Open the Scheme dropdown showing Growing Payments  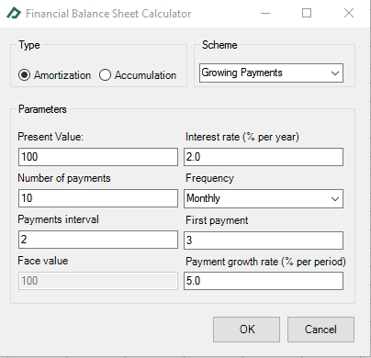(x=271, y=73)
